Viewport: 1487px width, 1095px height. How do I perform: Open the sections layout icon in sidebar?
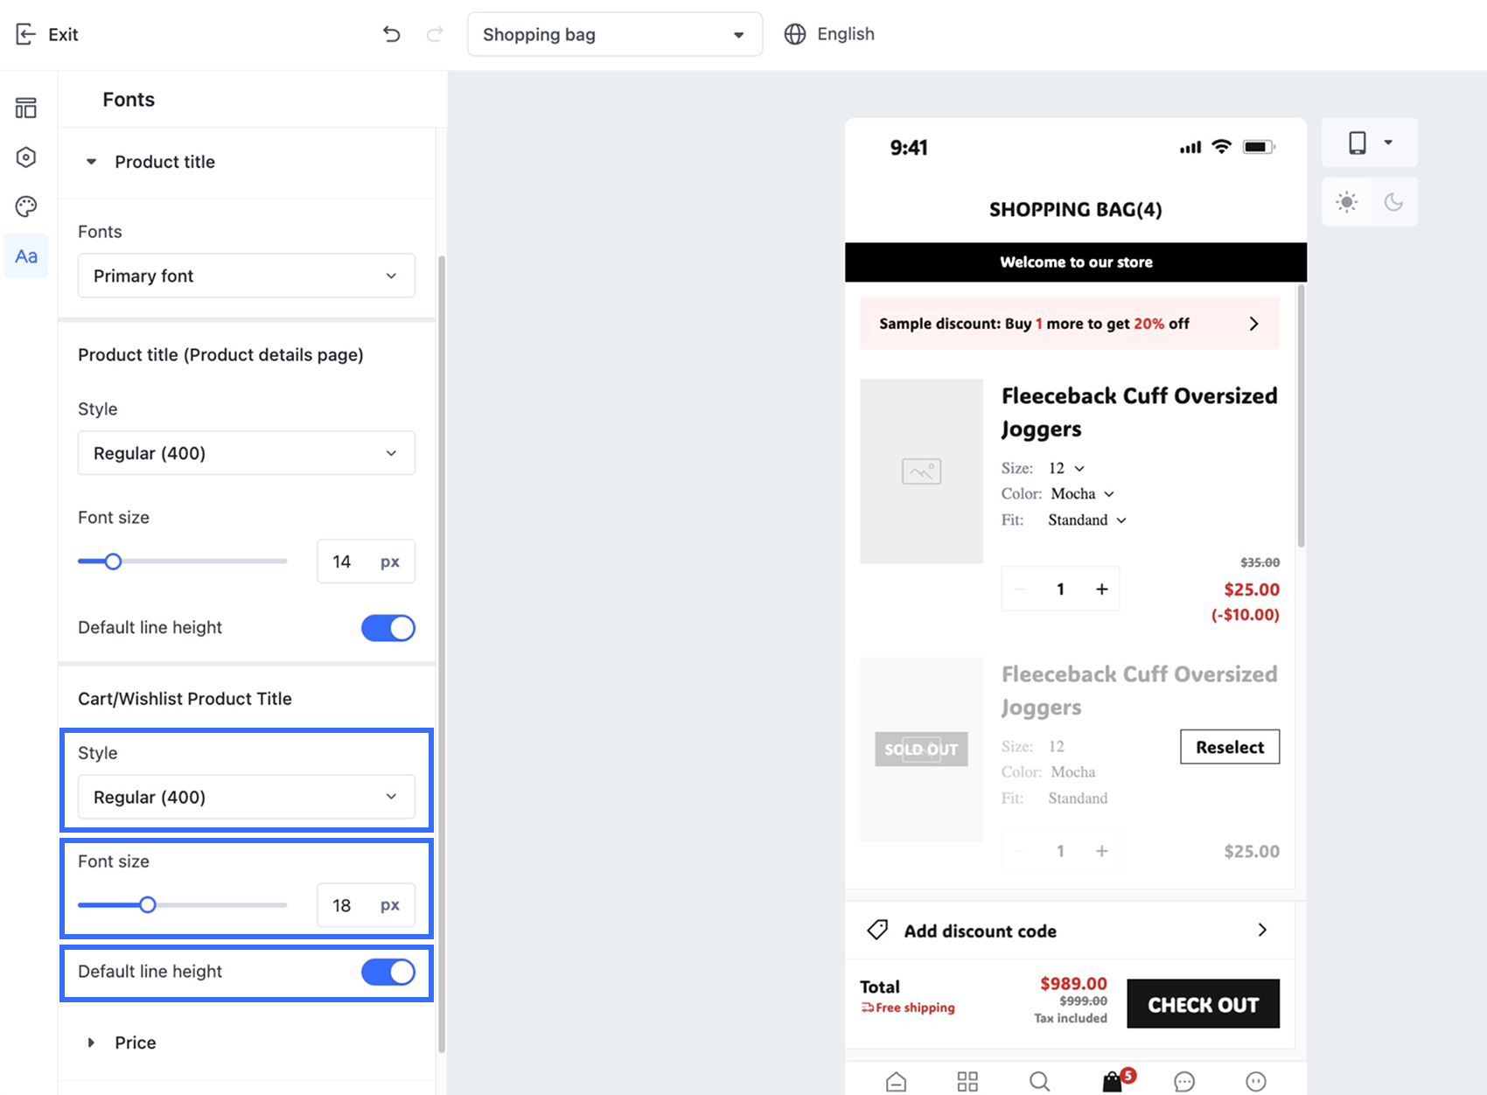click(x=26, y=108)
